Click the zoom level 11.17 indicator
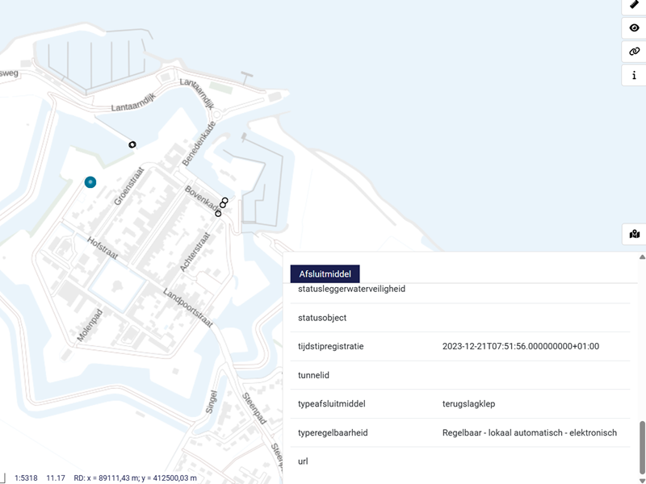Viewport: 646px width, 484px height. click(56, 478)
